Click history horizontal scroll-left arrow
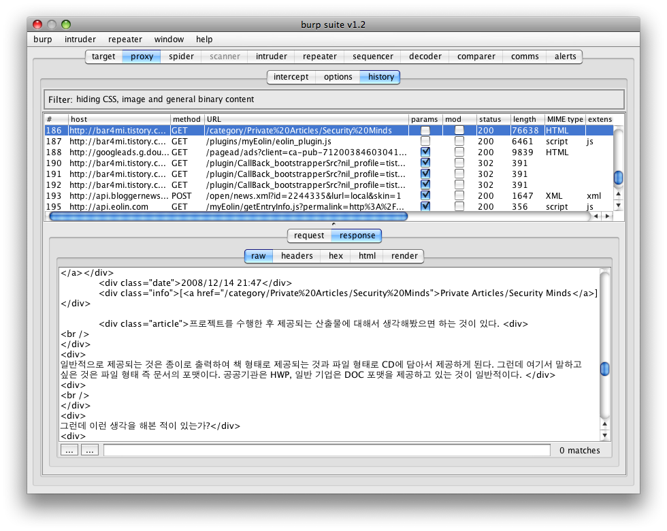The width and height of the screenshot is (667, 531). pyautogui.click(x=596, y=216)
